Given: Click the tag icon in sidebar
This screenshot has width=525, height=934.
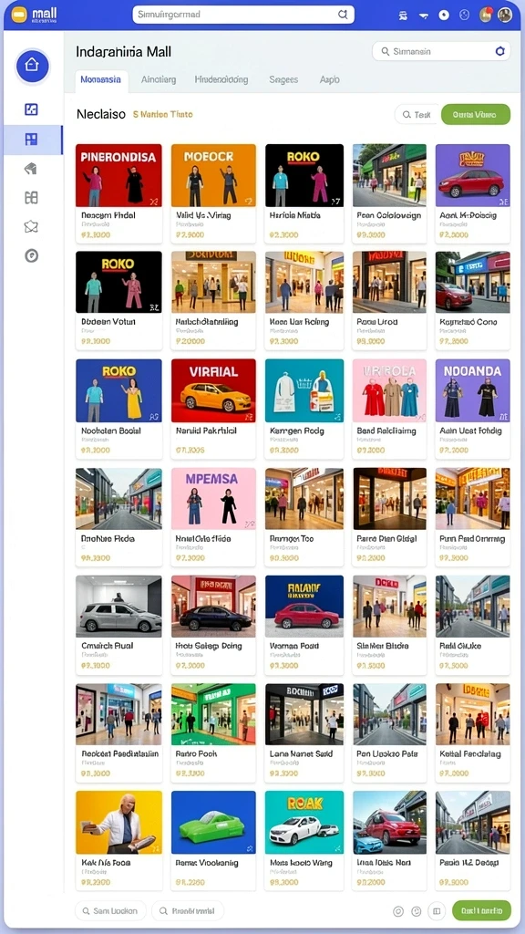Looking at the screenshot, I should [32, 169].
